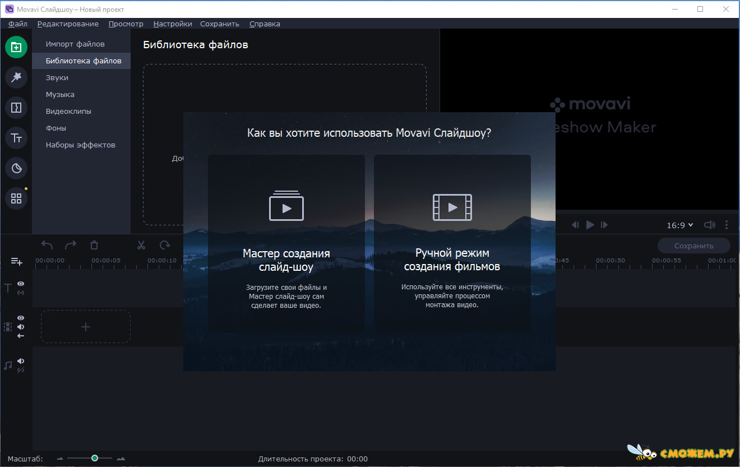Click the undo arrow on timeline toolbar
This screenshot has height=467, width=740.
(47, 245)
